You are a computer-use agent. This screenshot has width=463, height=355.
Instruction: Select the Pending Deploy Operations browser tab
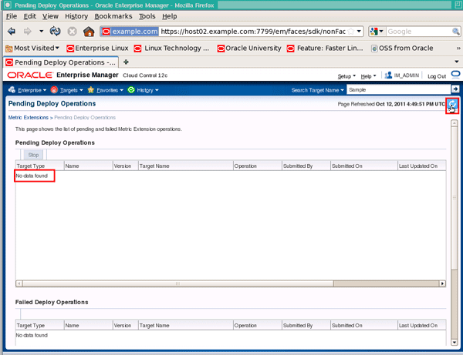click(x=61, y=62)
